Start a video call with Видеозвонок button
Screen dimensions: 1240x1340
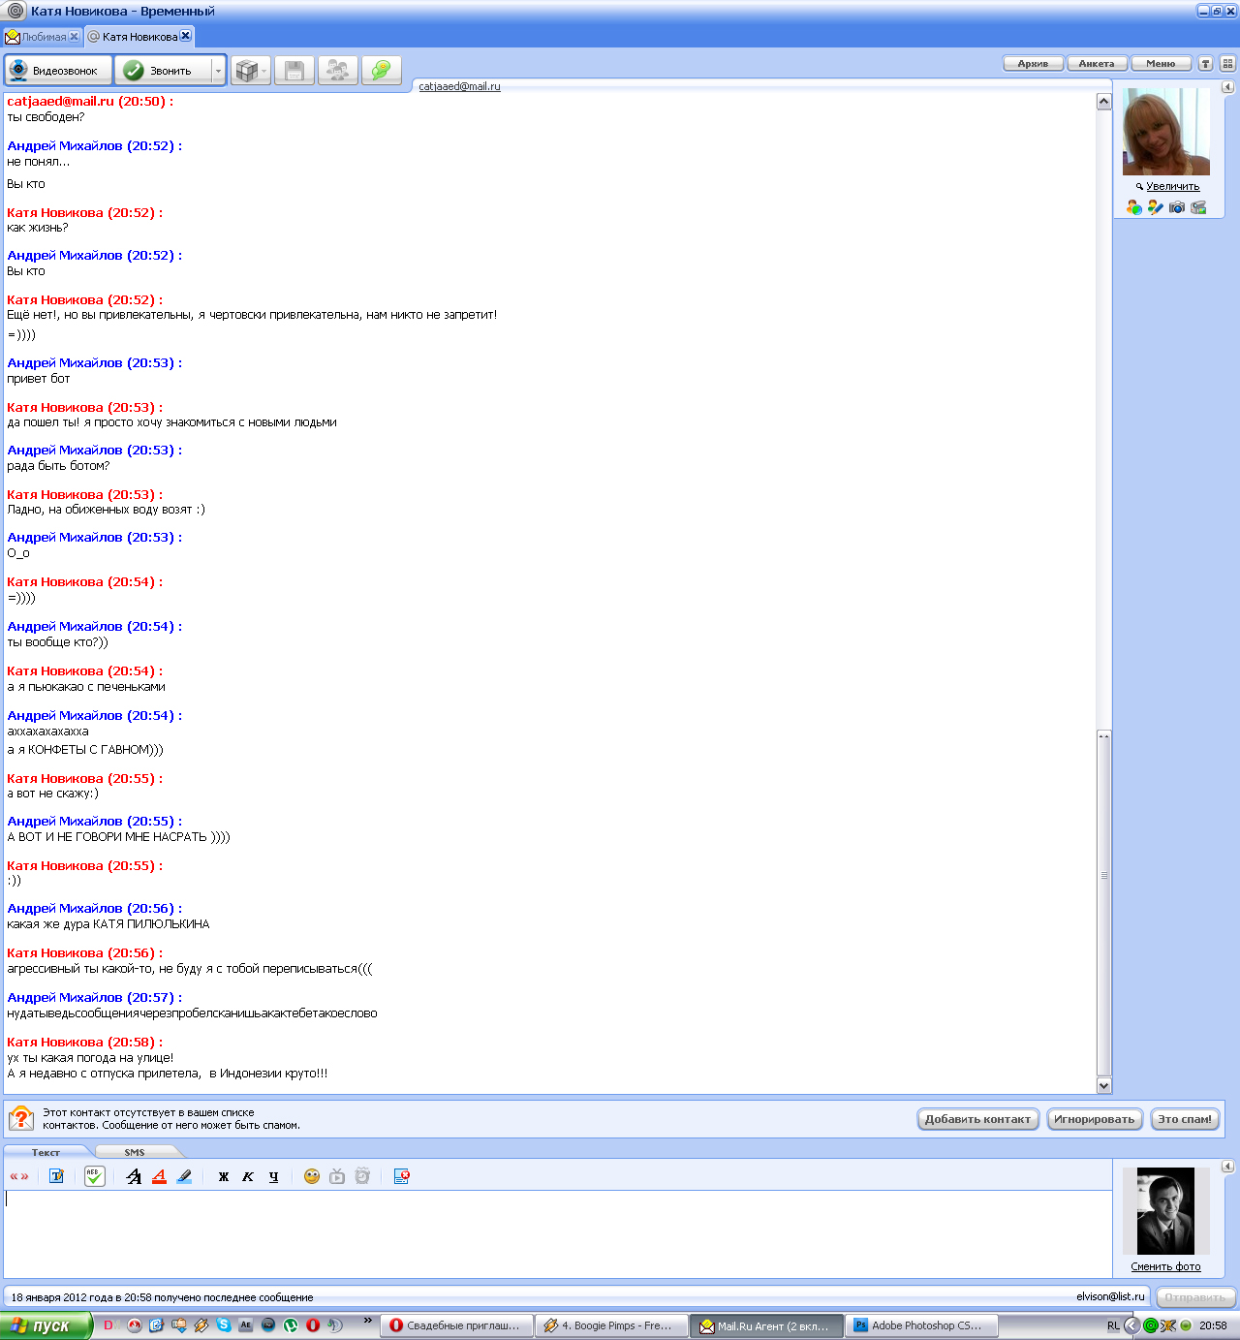(58, 71)
